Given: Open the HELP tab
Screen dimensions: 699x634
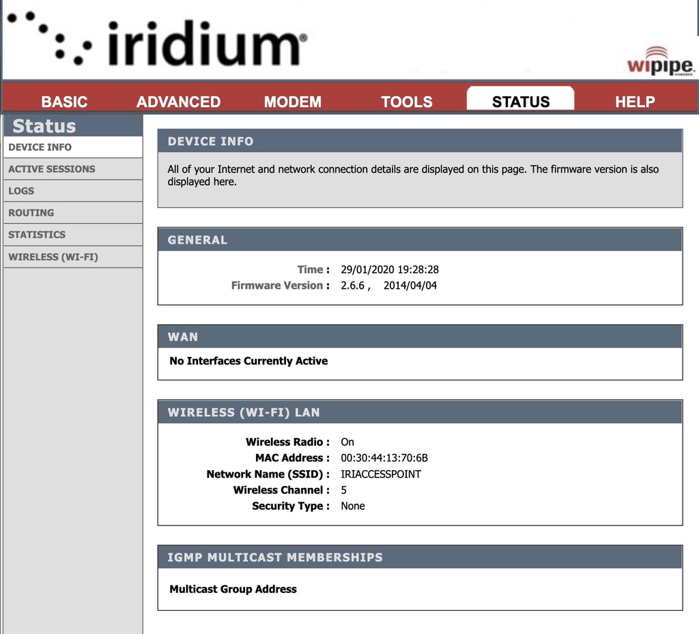Looking at the screenshot, I should pyautogui.click(x=635, y=102).
